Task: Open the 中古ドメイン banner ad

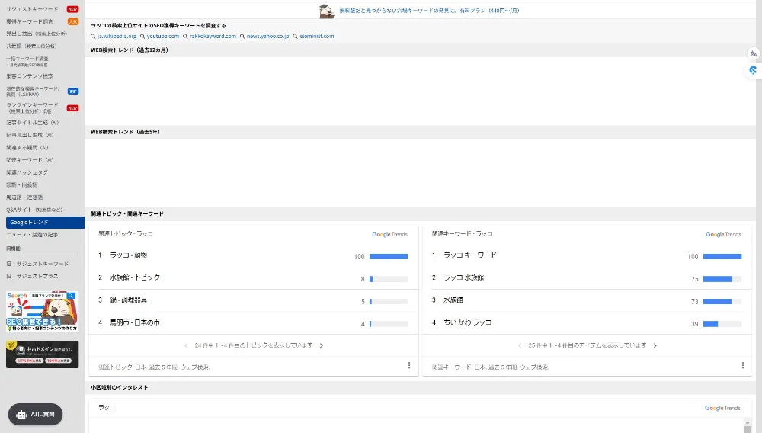Action: 42,354
